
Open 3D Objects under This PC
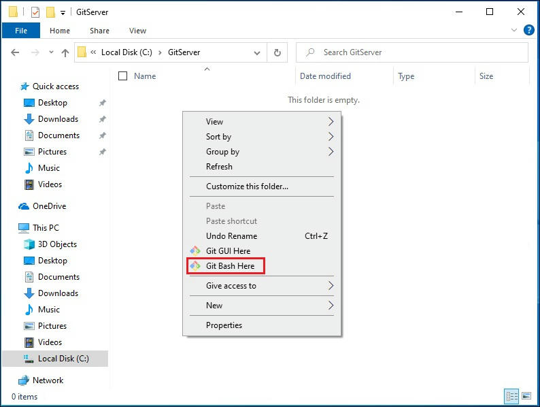point(57,244)
